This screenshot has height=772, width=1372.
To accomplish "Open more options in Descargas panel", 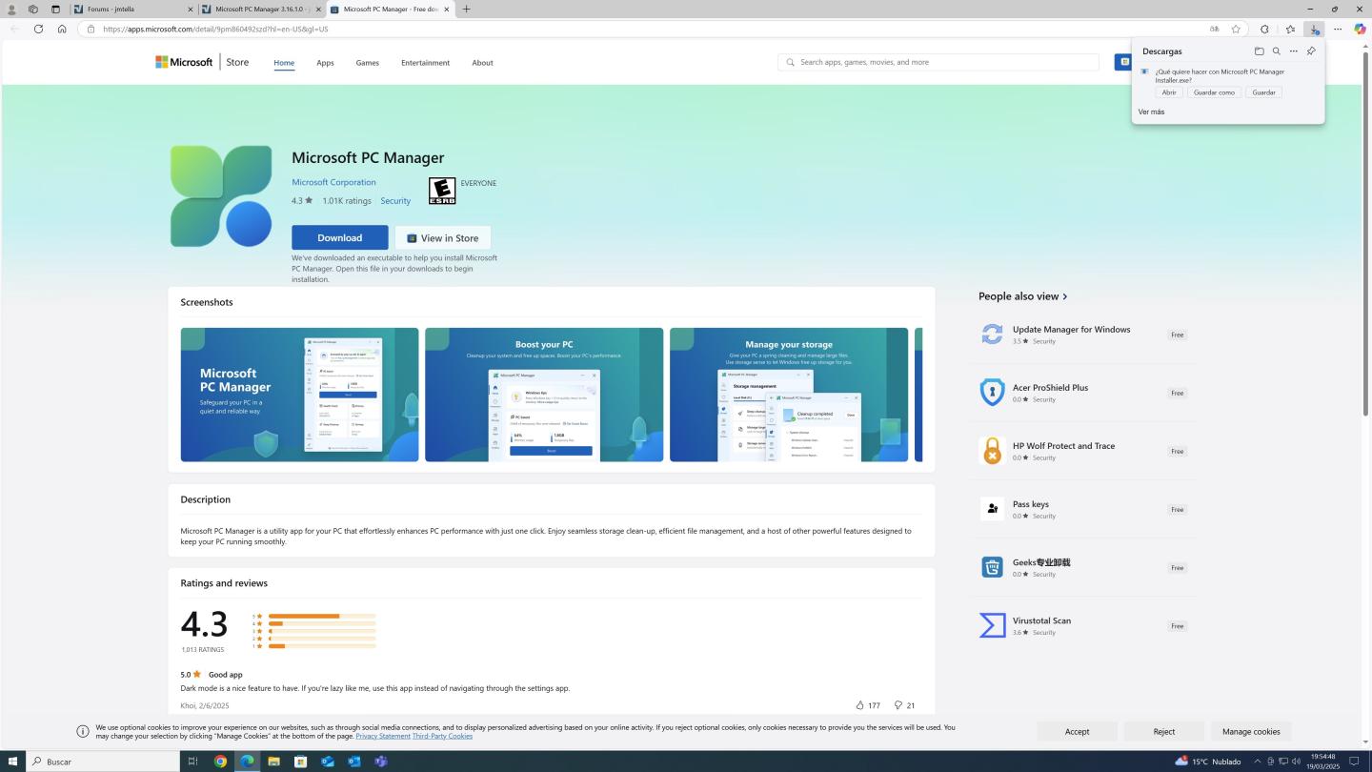I will point(1293,51).
